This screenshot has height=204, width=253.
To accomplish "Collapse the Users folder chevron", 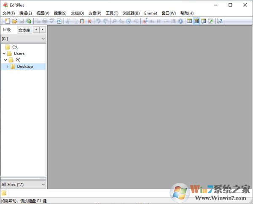I will point(4,54).
